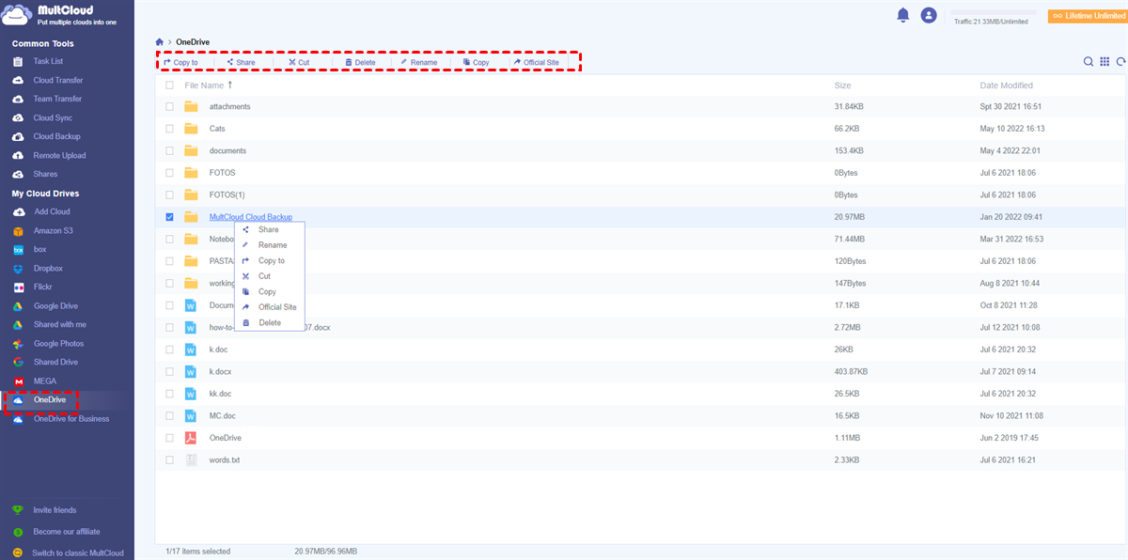Open the user account avatar
This screenshot has width=1128, height=560.
(x=929, y=14)
